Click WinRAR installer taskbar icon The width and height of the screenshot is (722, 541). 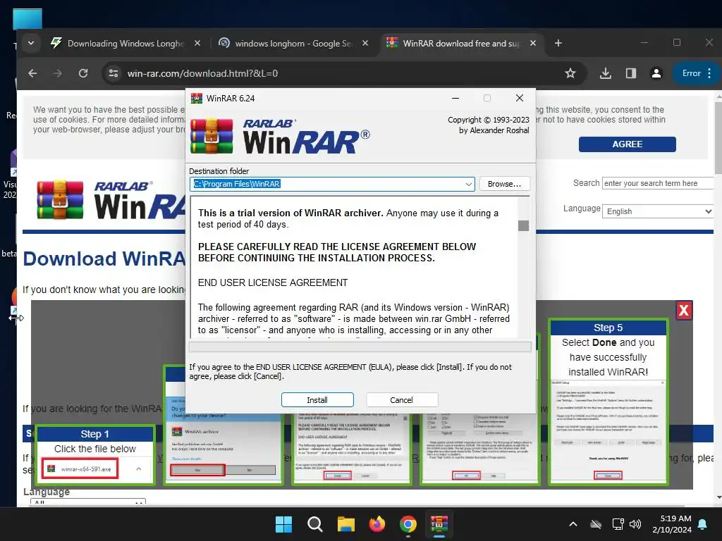[439, 524]
